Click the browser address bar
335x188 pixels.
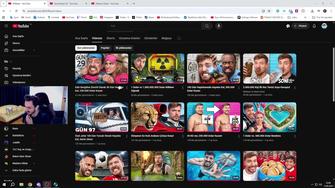click(141, 11)
